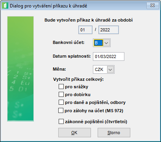Click the green decorative side banner image
Image resolution: width=161 pixels, height=142 pixels.
(20, 69)
